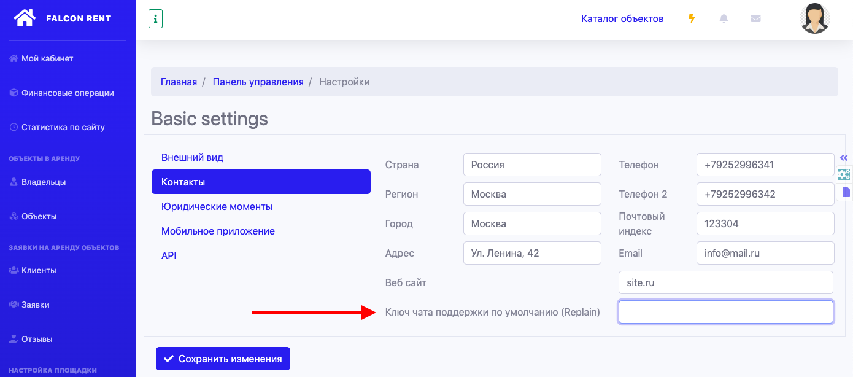Click the teal gears icon on right edge
This screenshot has width=853, height=377.
click(x=844, y=174)
